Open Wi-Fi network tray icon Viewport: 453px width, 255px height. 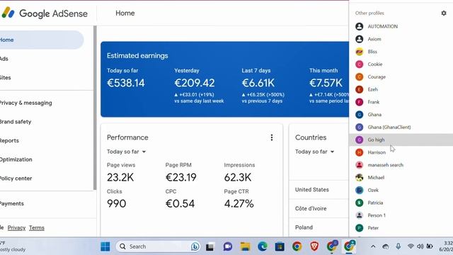pos(411,246)
